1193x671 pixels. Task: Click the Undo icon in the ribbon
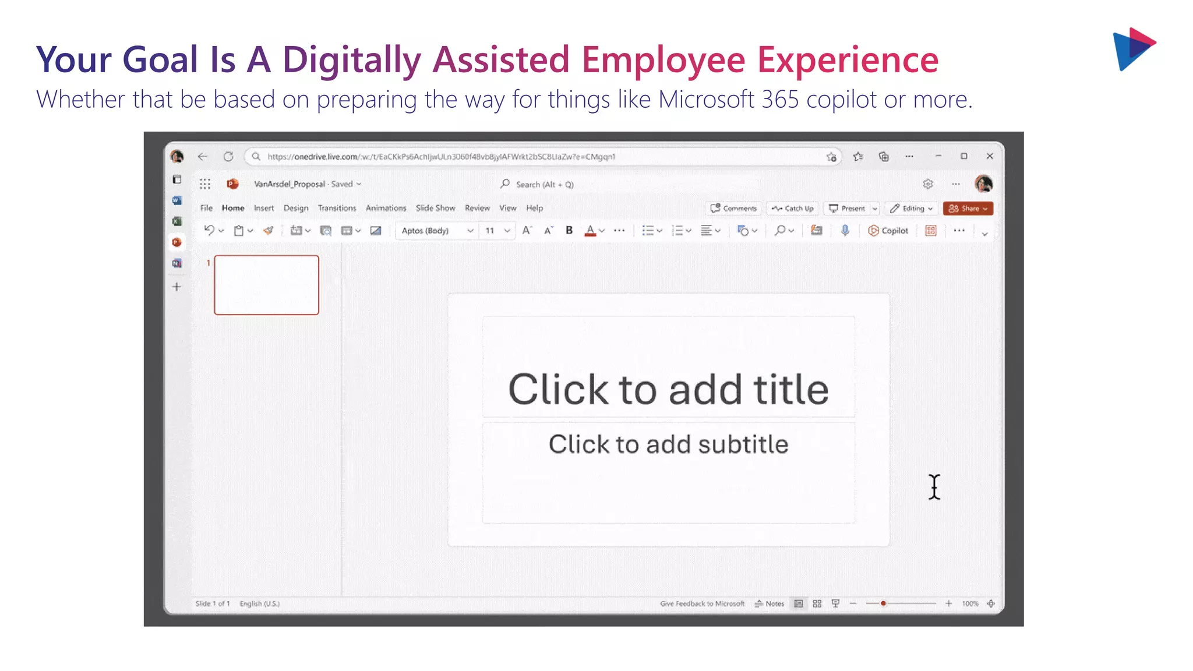click(209, 231)
